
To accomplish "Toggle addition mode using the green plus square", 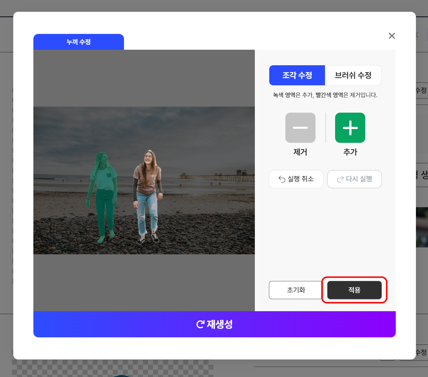I will point(350,128).
